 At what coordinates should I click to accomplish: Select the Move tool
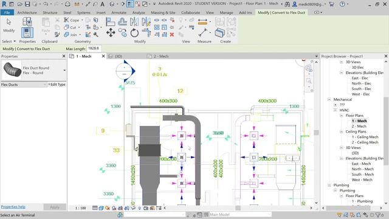[111, 32]
